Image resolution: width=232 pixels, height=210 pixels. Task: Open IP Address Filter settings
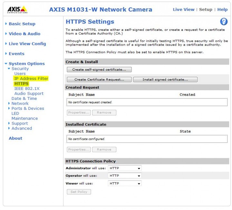[31, 79]
